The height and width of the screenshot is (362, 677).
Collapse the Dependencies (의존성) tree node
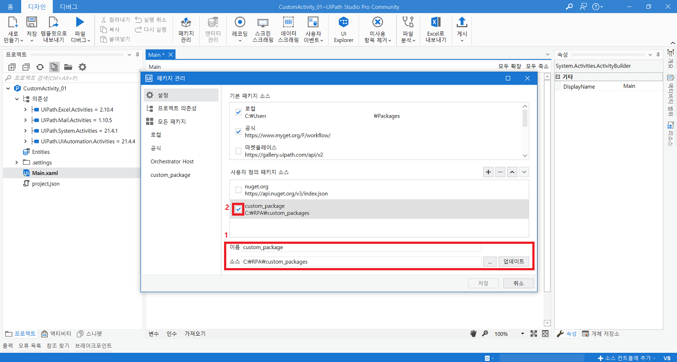coord(17,99)
